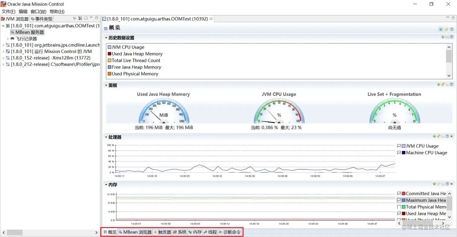Click the history list scrollbar thumb
The width and height of the screenshot is (457, 237).
[449, 56]
